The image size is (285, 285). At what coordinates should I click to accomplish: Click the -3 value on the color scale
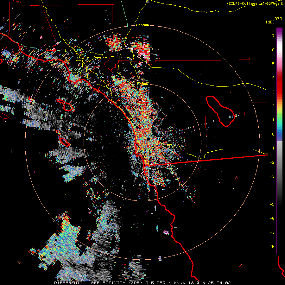tap(272, 176)
